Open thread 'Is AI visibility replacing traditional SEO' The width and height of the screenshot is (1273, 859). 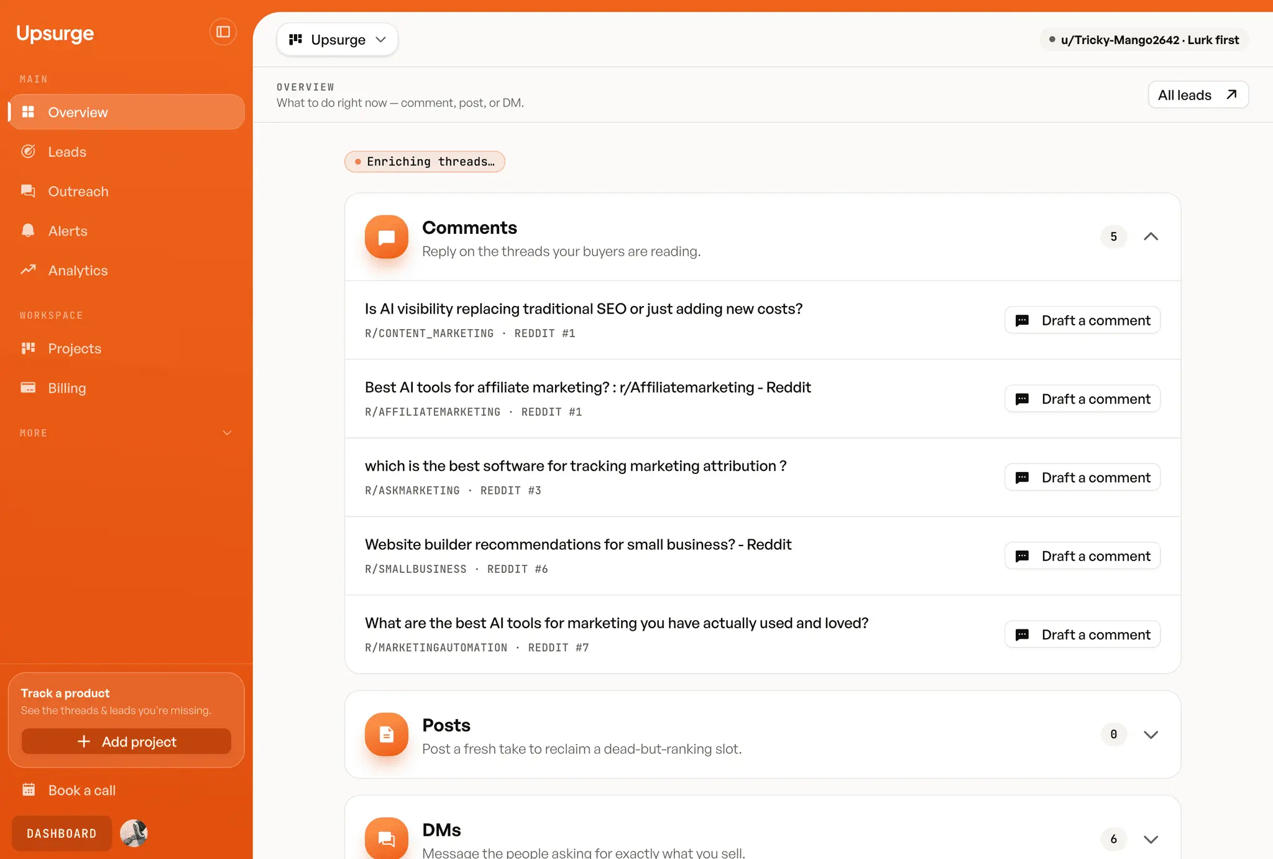tap(584, 309)
